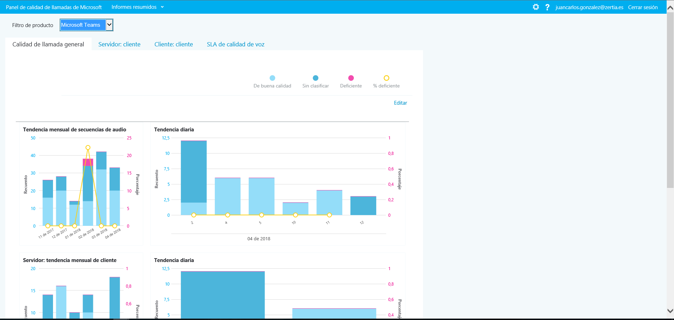Click 'Cerrar sesión' to sign out
This screenshot has width=674, height=320.
click(643, 7)
